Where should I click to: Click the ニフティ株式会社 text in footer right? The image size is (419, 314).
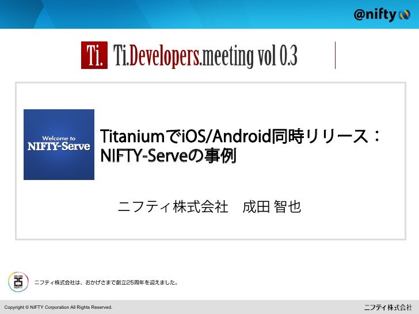click(388, 307)
